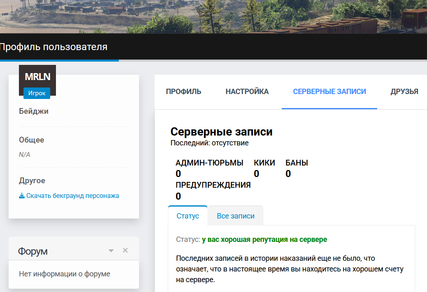The width and height of the screenshot is (427, 292).
Task: Click the Игрок role badge
Action: 37,93
